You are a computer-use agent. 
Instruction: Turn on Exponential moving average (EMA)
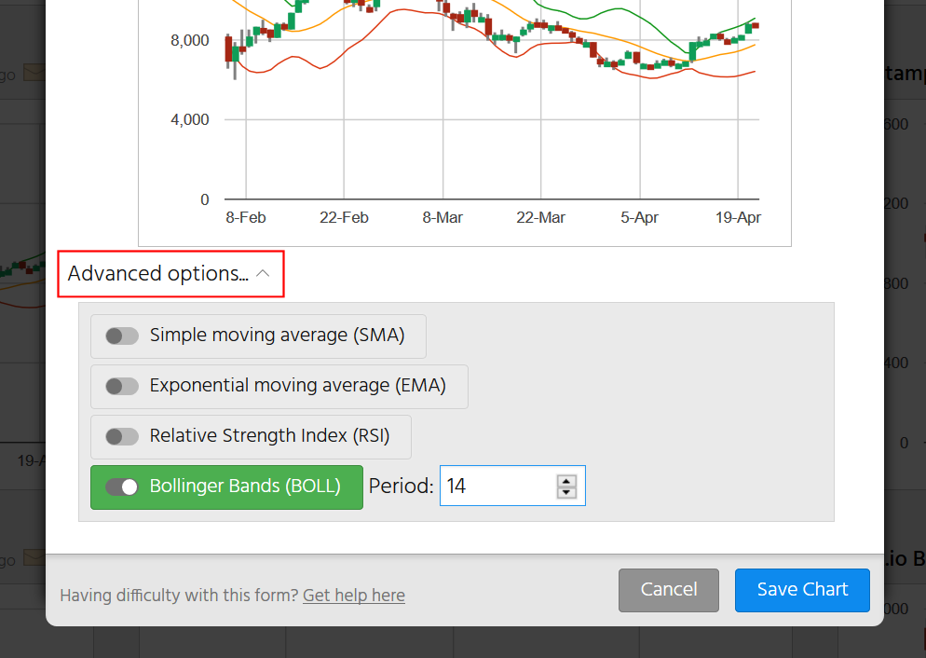pos(122,386)
